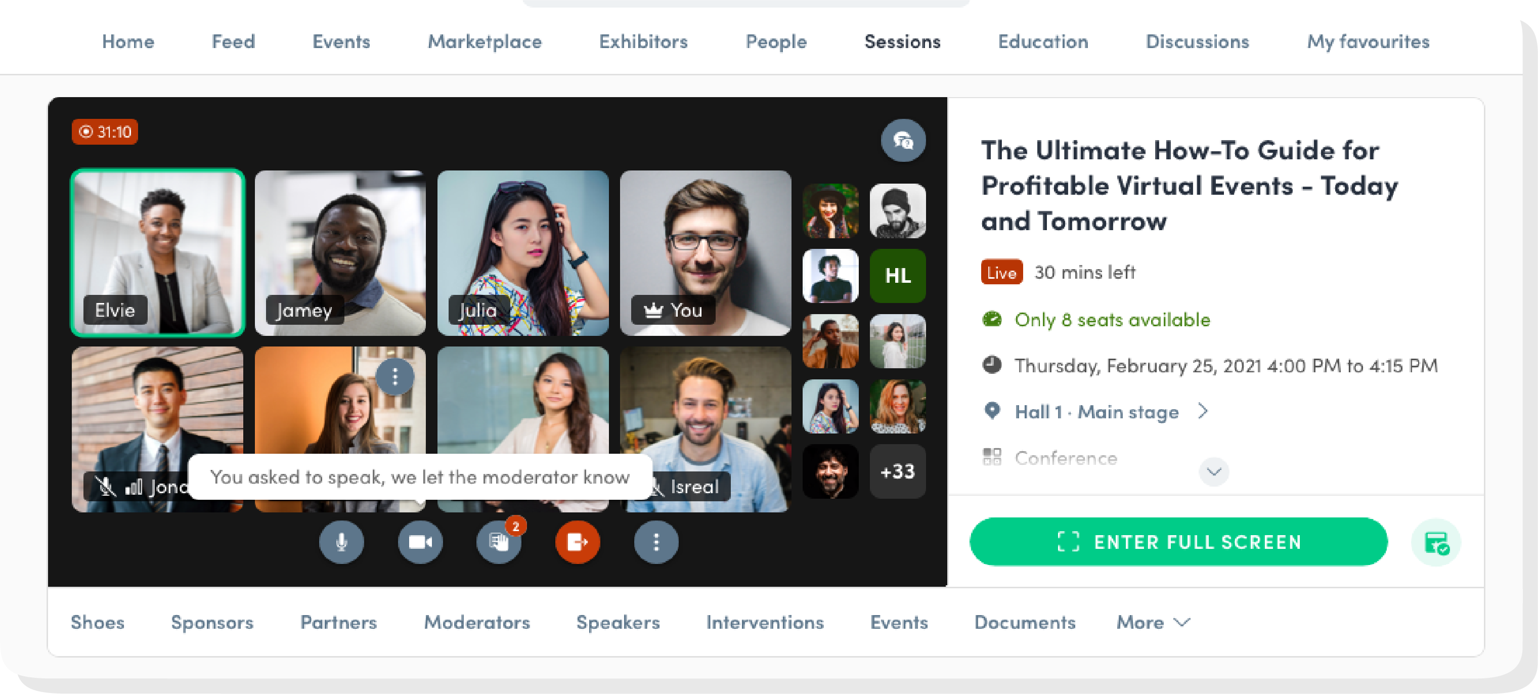Open the Exhibitors nav item
The height and width of the screenshot is (694, 1538).
(643, 41)
